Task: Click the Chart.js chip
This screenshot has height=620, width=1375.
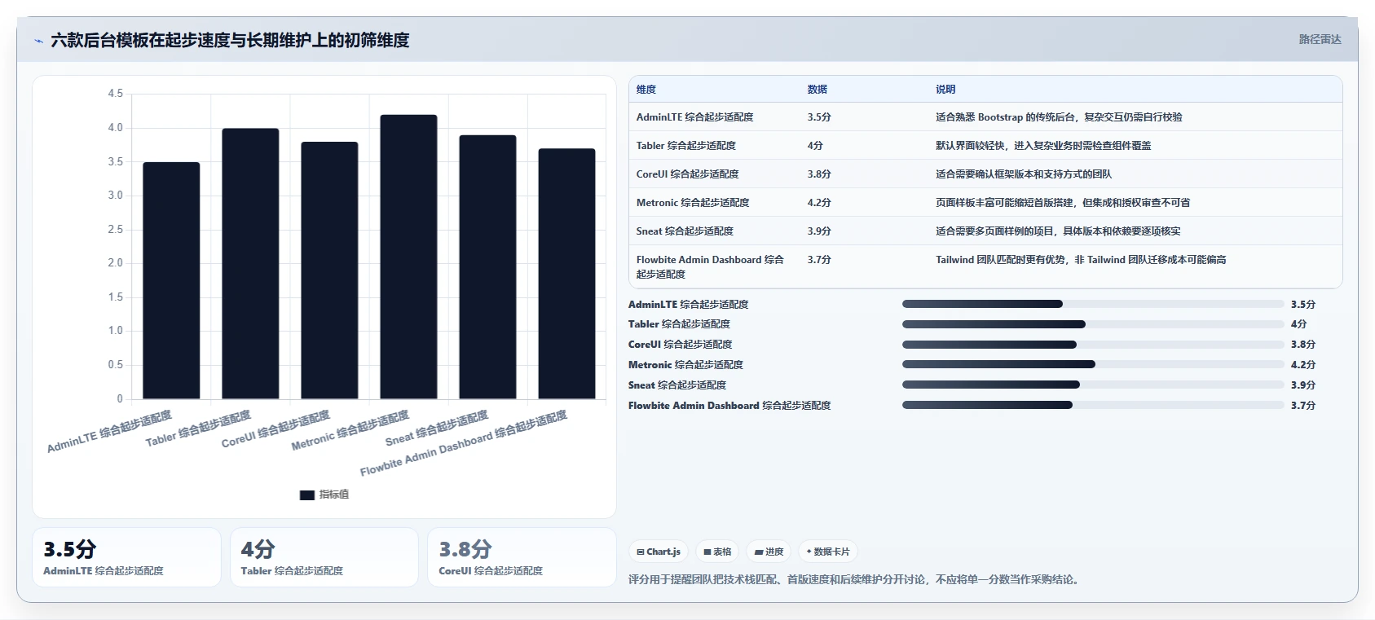Action: tap(659, 552)
